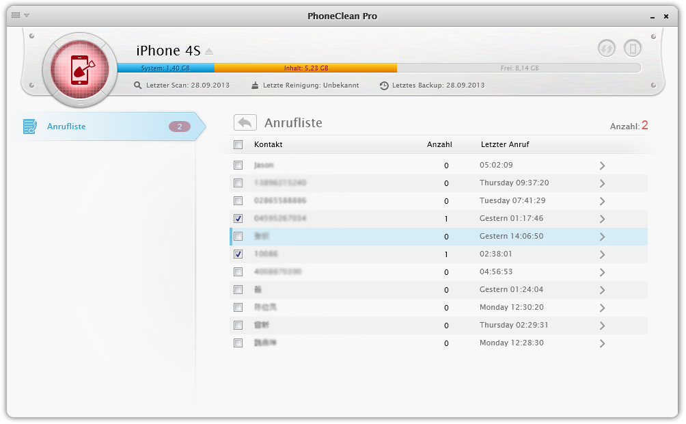Click the Letzte Reinigung broom icon
This screenshot has width=686, height=424.
pyautogui.click(x=255, y=85)
